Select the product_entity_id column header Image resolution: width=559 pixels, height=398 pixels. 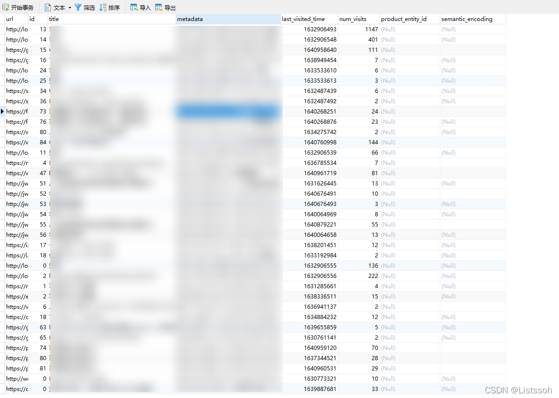(x=409, y=19)
